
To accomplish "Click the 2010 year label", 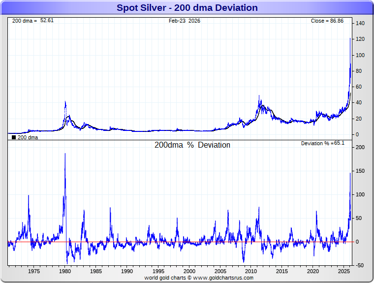I will tap(251, 271).
